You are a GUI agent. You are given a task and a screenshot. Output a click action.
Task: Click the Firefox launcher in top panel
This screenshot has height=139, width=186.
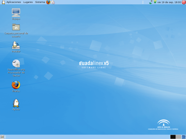coord(48,2)
